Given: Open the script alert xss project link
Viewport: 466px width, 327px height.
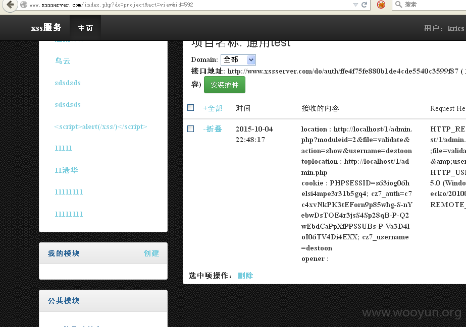Looking at the screenshot, I should point(101,126).
